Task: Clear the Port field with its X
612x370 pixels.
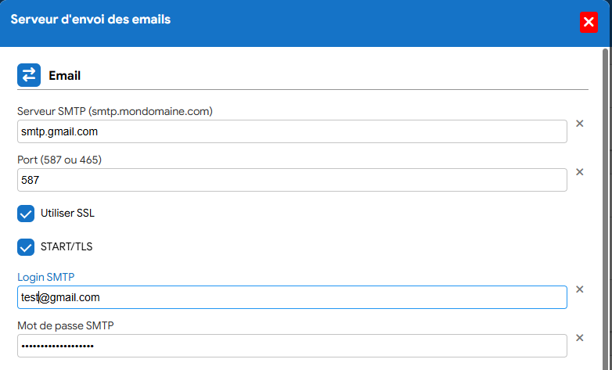Action: point(580,172)
